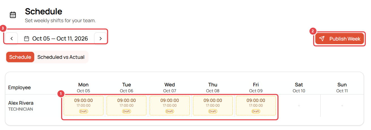Click the Mon Oct 05 column header
This screenshot has height=130, width=371.
pos(83,88)
